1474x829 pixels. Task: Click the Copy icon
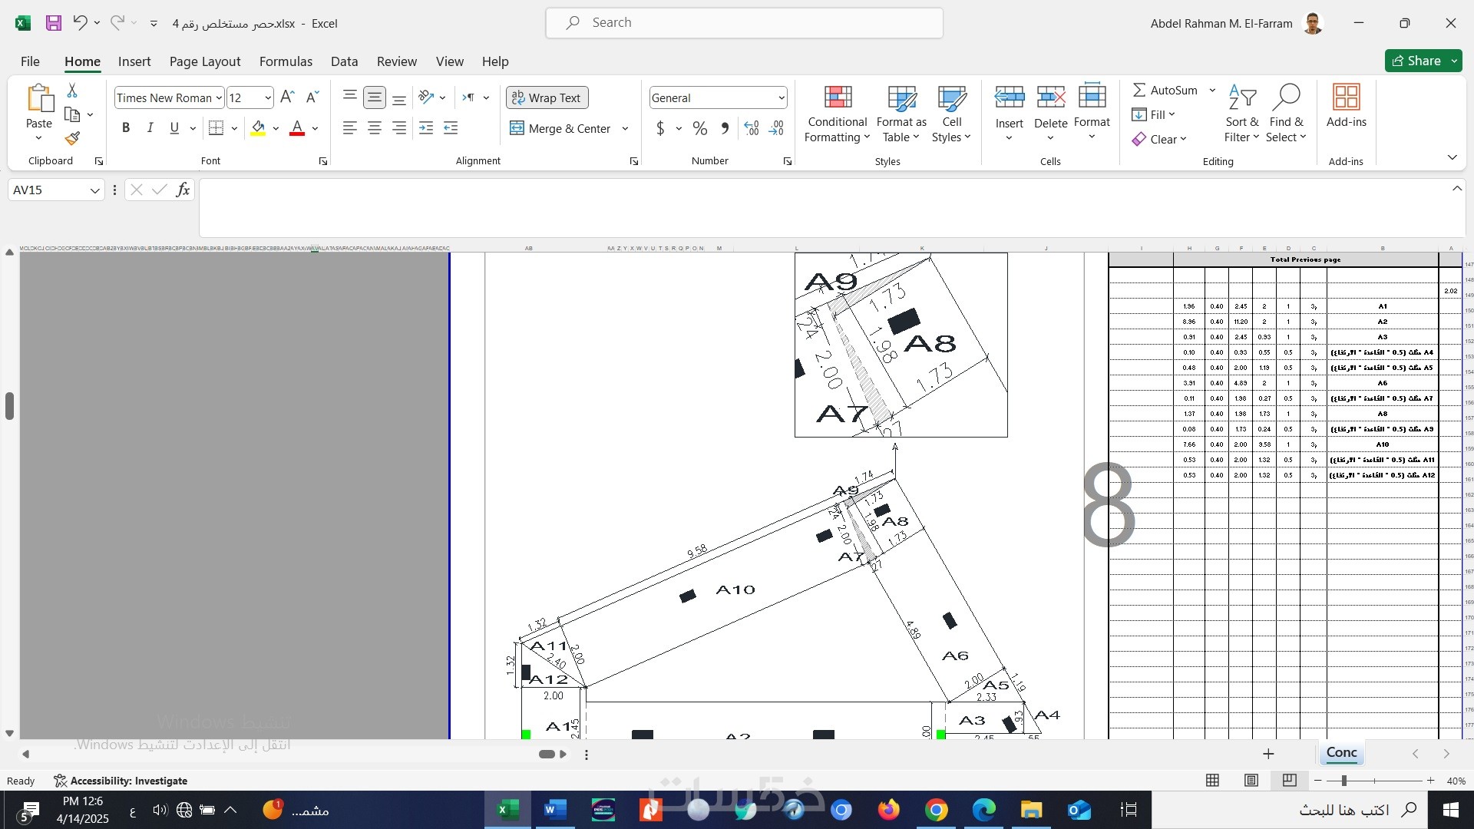pos(72,114)
